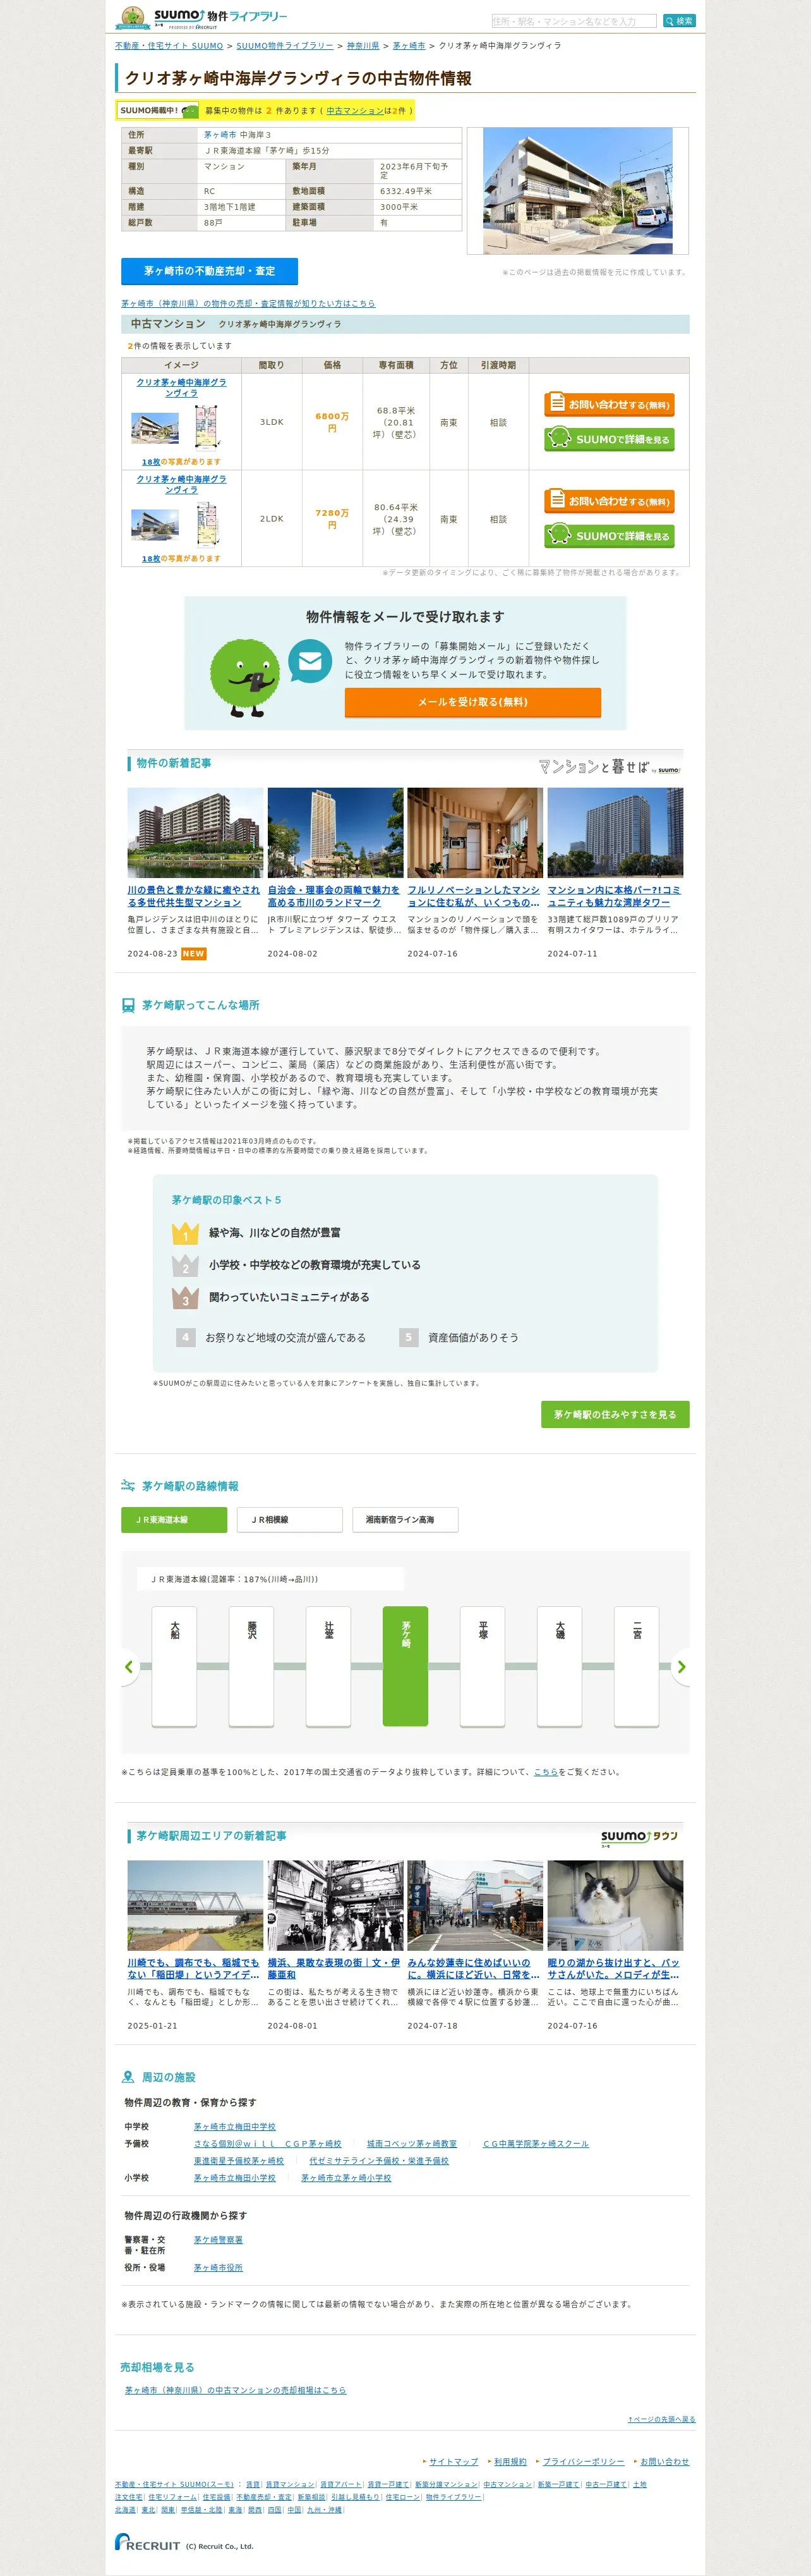Click the メールを受け取る(無料) orange button
Viewport: 811px width, 2576px height.
click(x=472, y=702)
